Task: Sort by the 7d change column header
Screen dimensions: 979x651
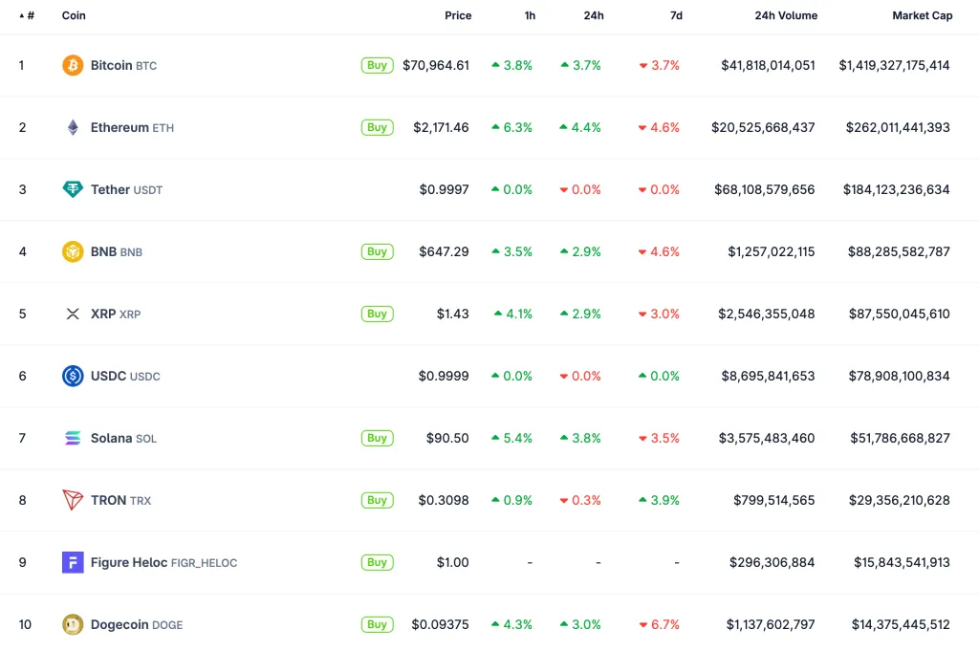Action: point(675,15)
